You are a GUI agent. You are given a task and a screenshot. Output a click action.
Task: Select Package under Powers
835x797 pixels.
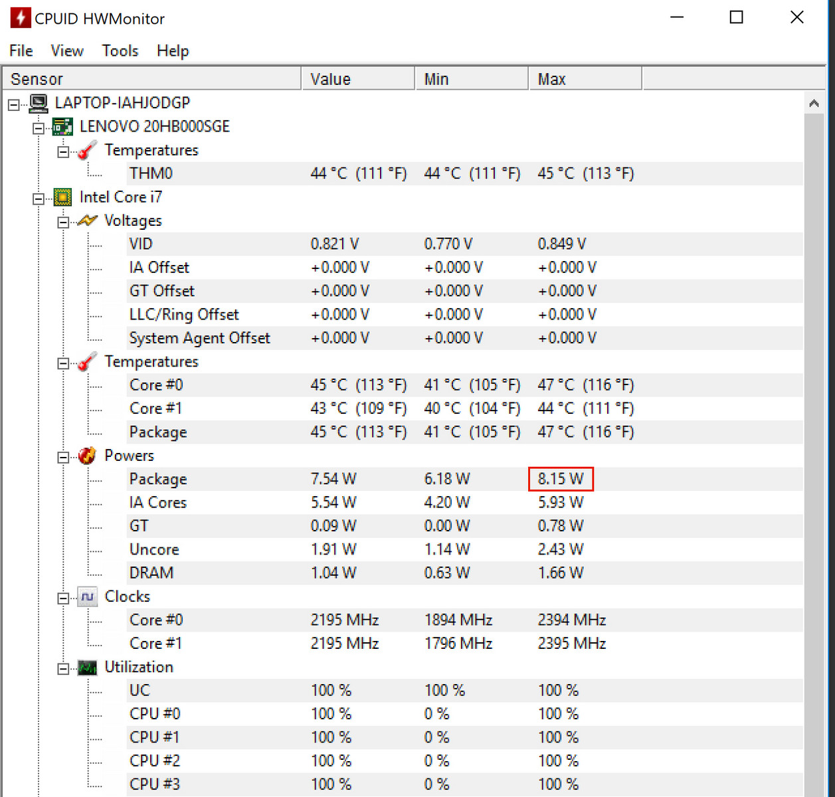click(x=465, y=479)
